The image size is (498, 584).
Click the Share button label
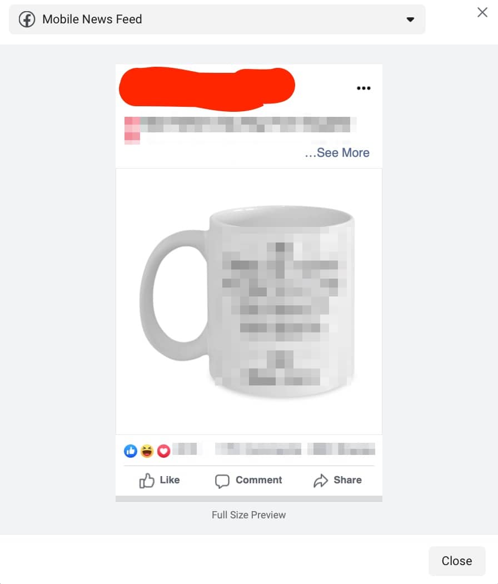(347, 479)
